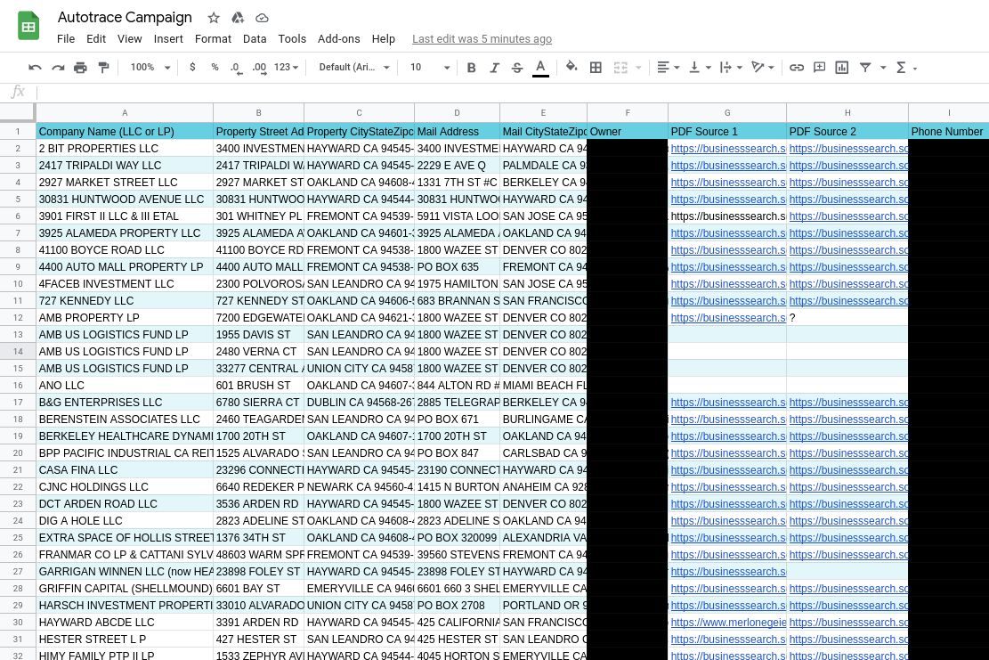This screenshot has width=989, height=660.
Task: Toggle bold formatting
Action: [471, 68]
